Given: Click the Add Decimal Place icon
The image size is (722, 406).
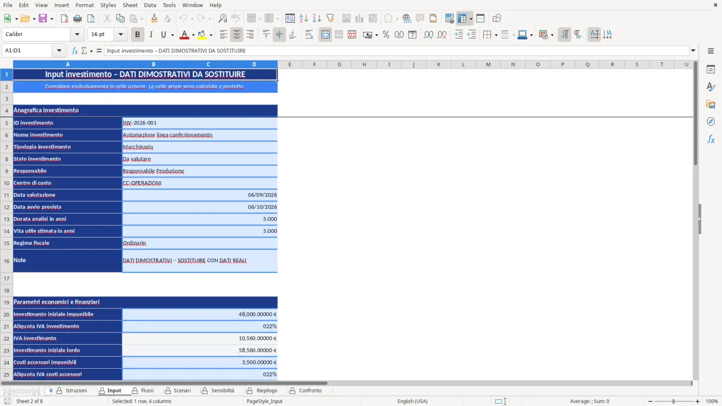Looking at the screenshot, I should click(x=429, y=35).
